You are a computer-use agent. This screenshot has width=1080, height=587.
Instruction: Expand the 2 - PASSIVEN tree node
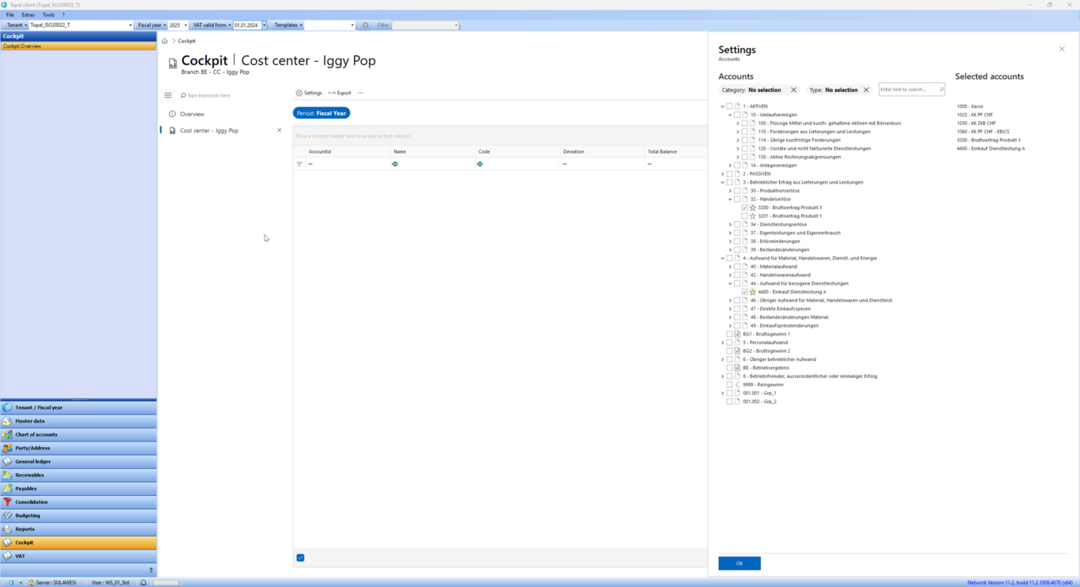pyautogui.click(x=723, y=174)
